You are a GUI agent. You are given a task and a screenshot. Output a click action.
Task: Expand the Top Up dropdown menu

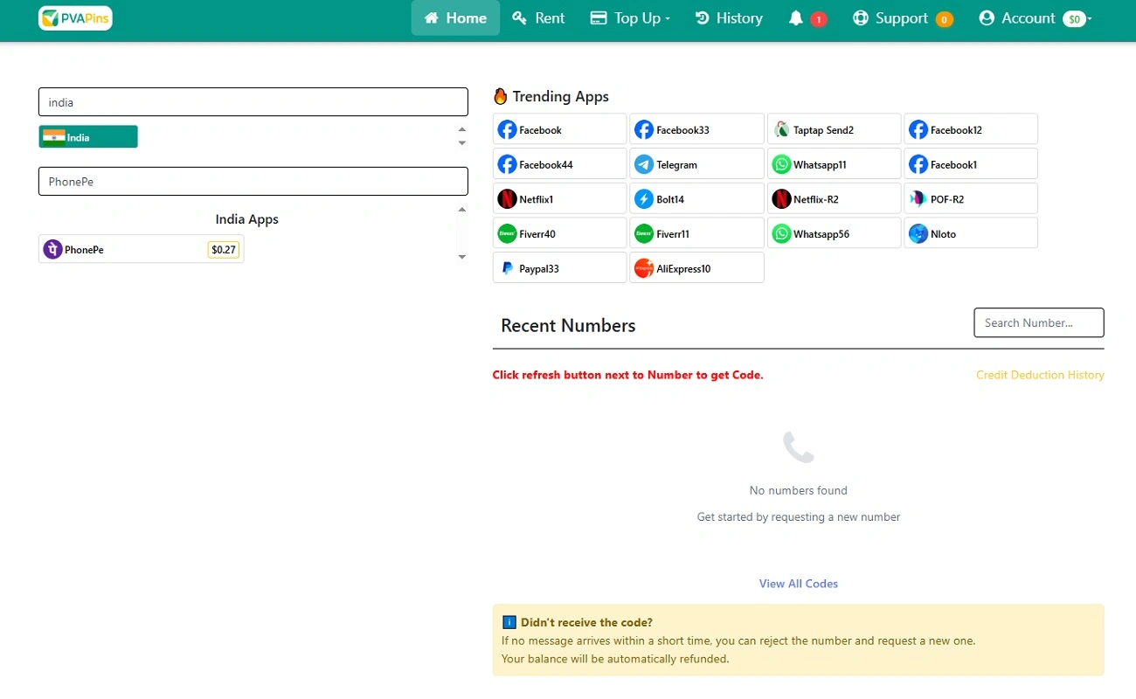[x=630, y=18]
